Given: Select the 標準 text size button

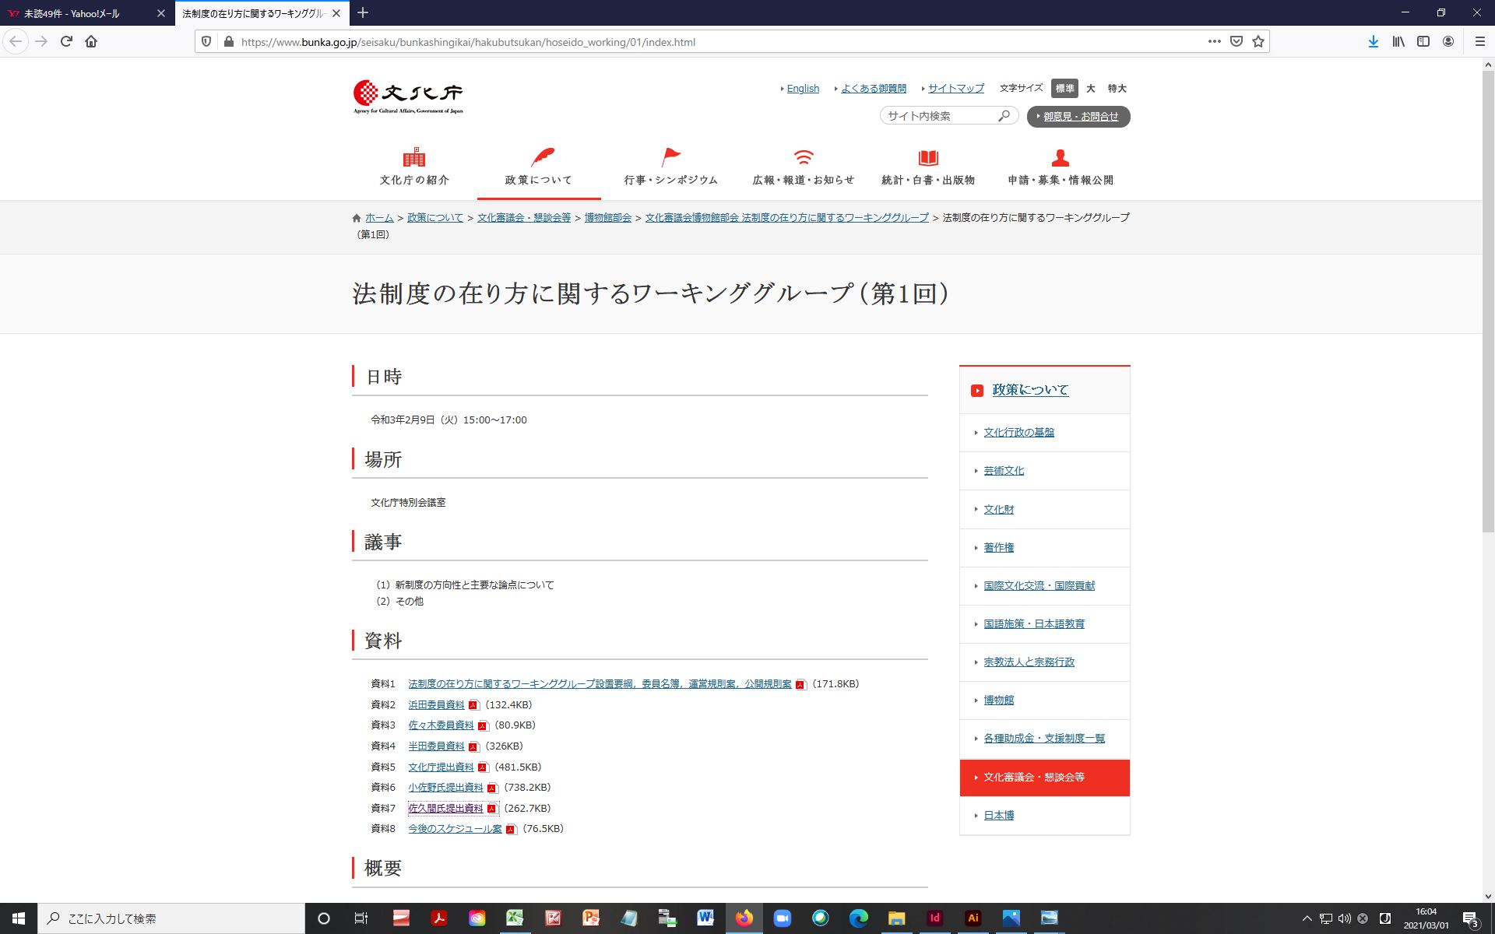Looking at the screenshot, I should tap(1064, 89).
